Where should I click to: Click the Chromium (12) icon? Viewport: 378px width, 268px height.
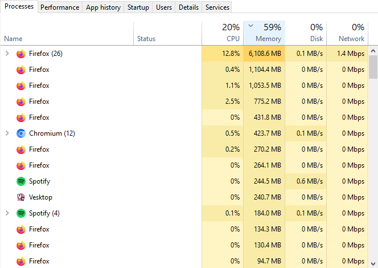(21, 133)
